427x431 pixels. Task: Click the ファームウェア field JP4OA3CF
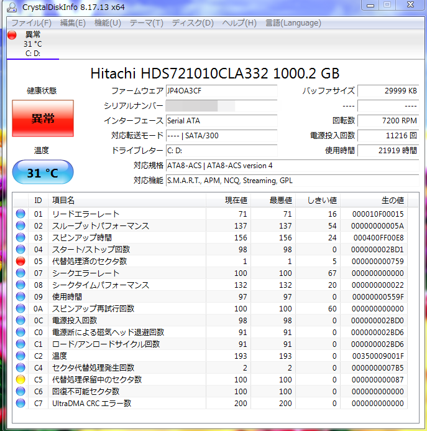pyautogui.click(x=222, y=91)
